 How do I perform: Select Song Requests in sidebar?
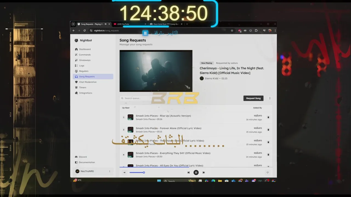click(93, 77)
